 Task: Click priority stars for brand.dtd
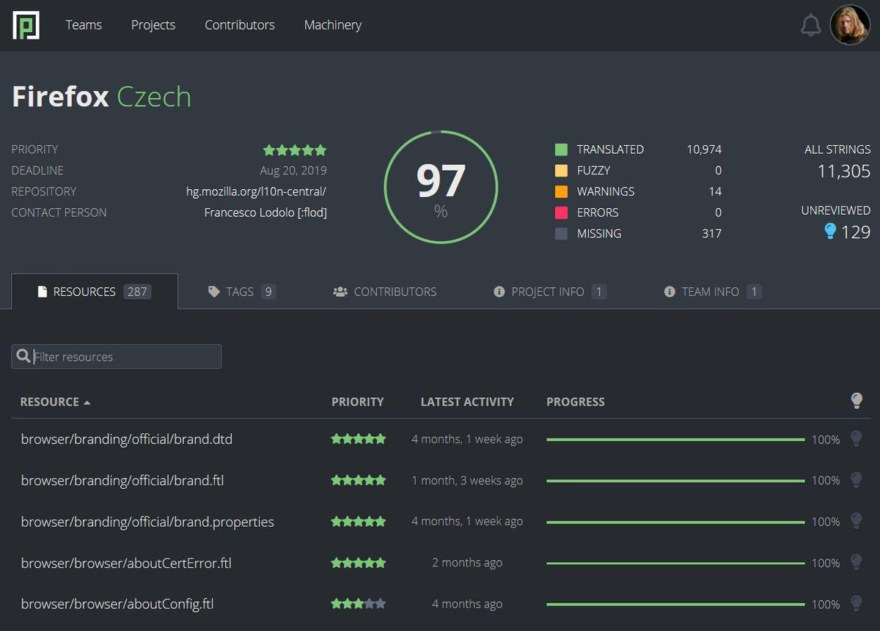358,439
